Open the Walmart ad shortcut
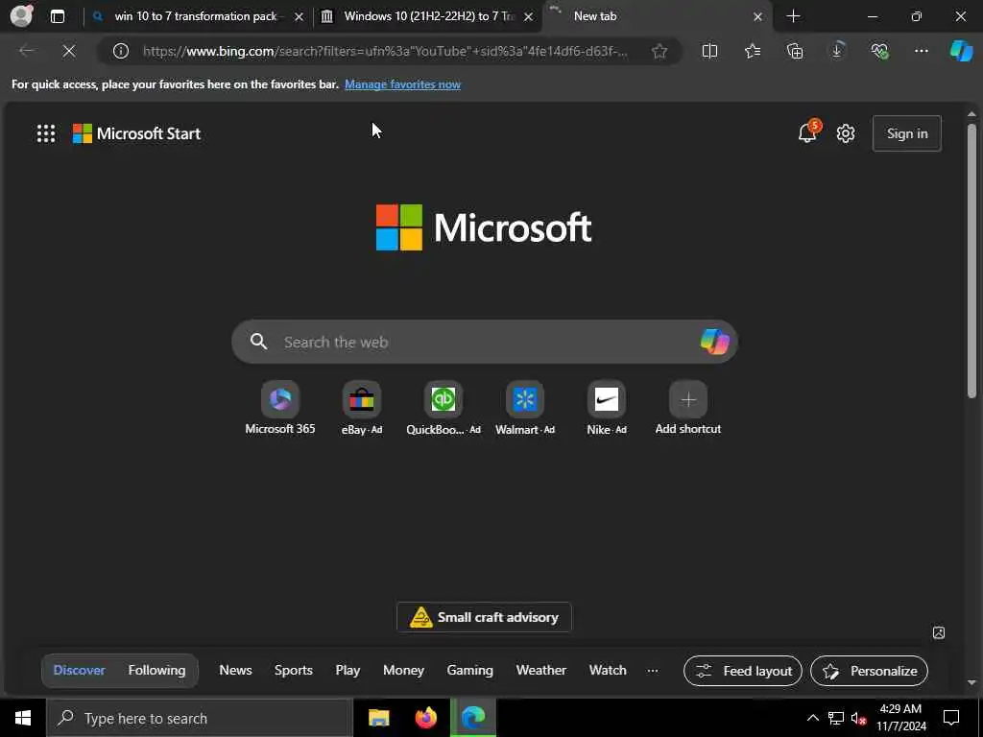The height and width of the screenshot is (737, 983). pos(525,408)
